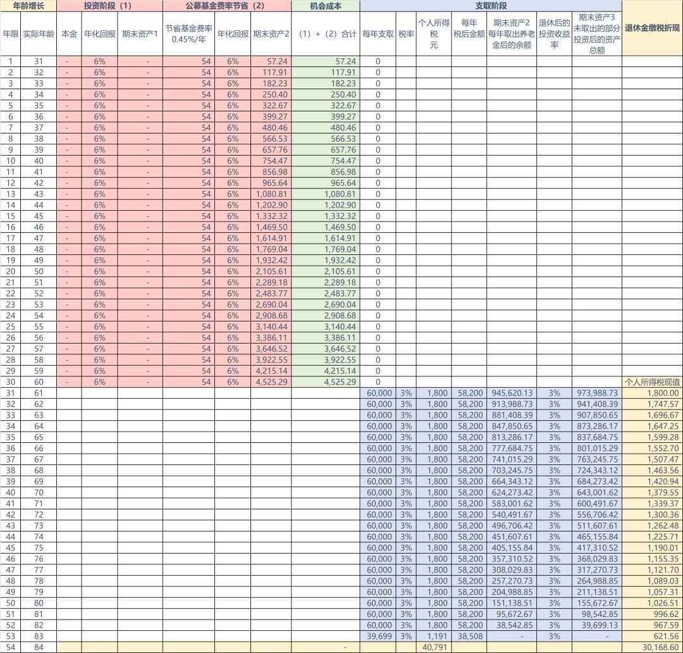Select the 年龄增长 header cell
The height and width of the screenshot is (653, 683).
click(28, 6)
